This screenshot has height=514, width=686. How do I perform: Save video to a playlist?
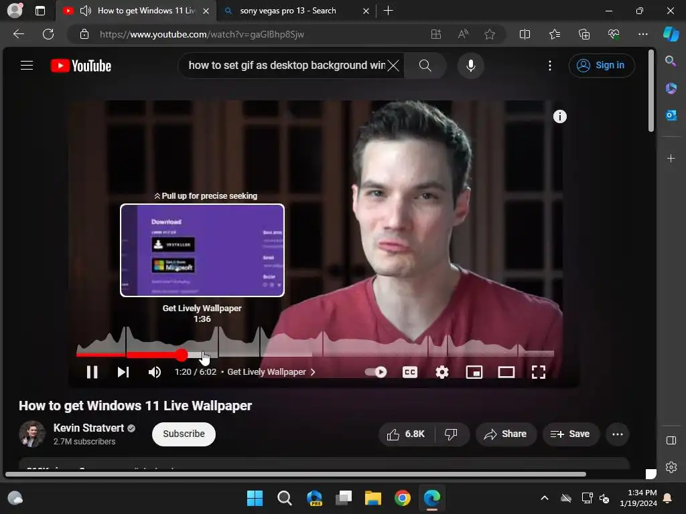571,434
